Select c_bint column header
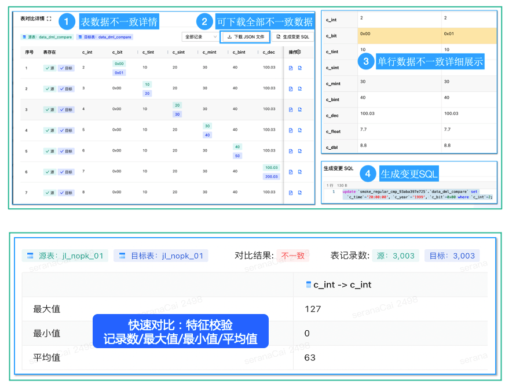This screenshot has width=505, height=384. [239, 52]
